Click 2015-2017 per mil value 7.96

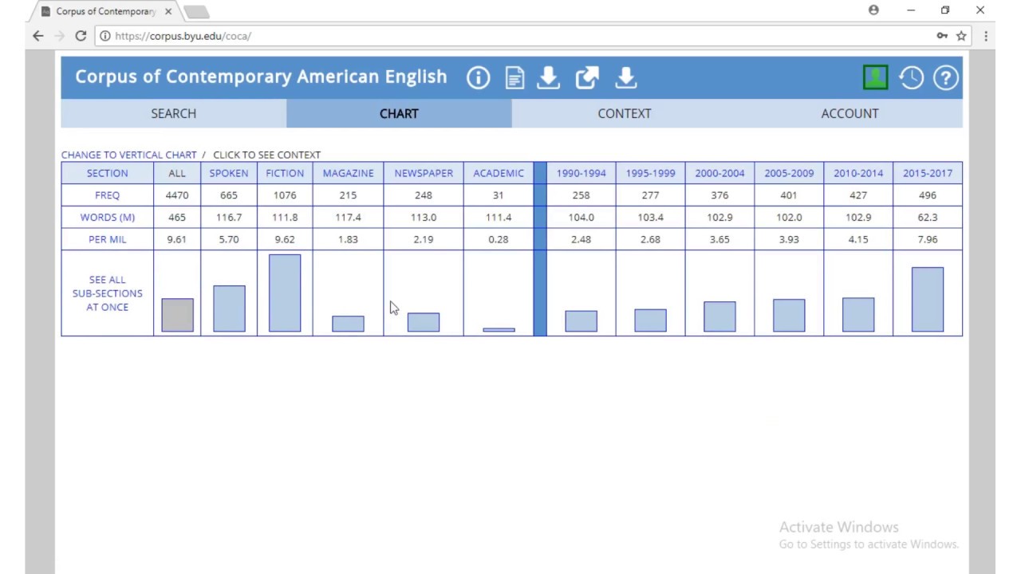(x=928, y=239)
